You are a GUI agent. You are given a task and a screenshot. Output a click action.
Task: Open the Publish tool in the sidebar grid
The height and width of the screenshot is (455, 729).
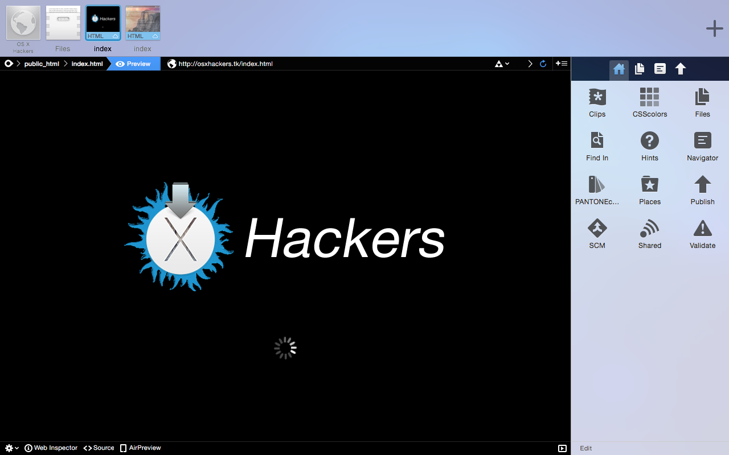[x=702, y=191]
